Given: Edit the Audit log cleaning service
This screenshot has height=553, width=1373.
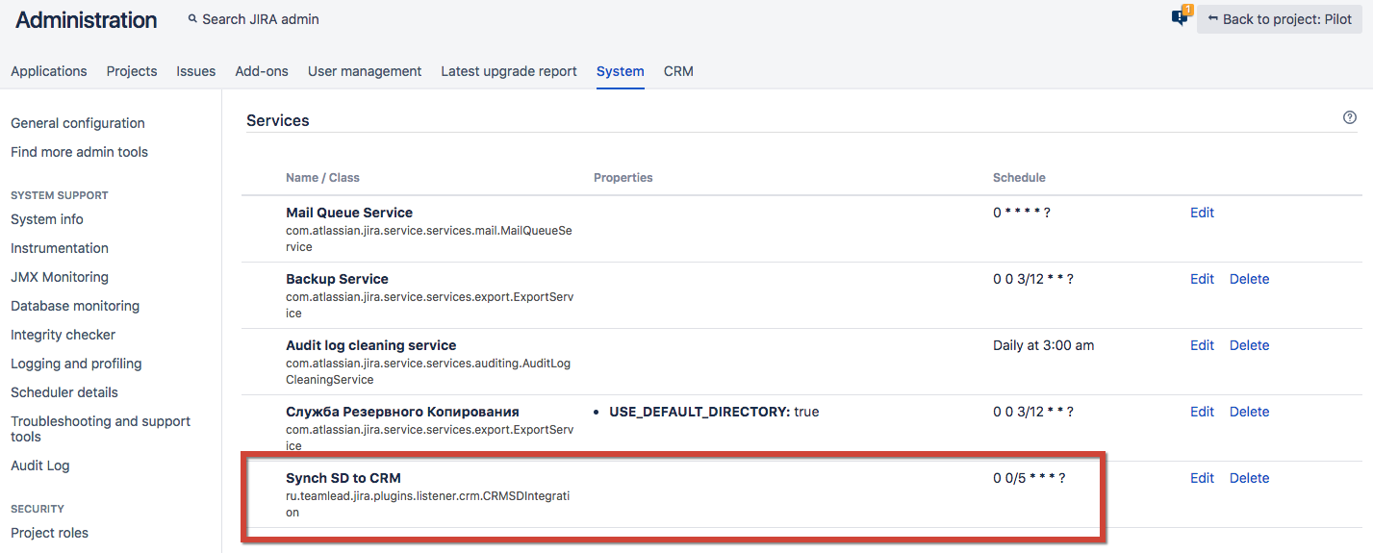Looking at the screenshot, I should [1202, 345].
